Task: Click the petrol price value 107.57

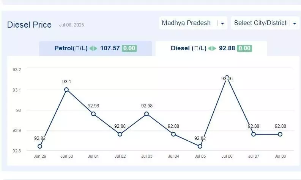Action: click(x=110, y=48)
